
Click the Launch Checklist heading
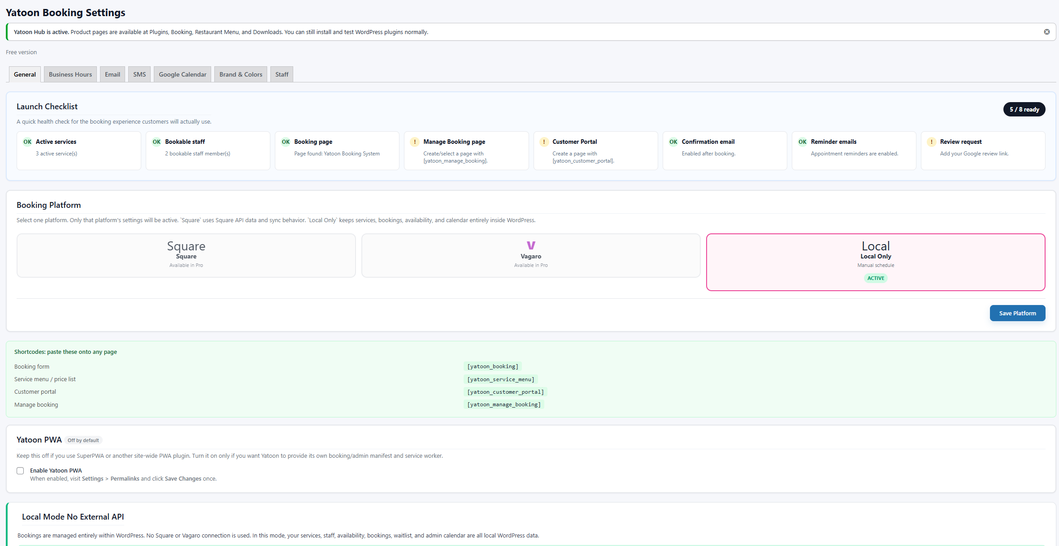47,107
